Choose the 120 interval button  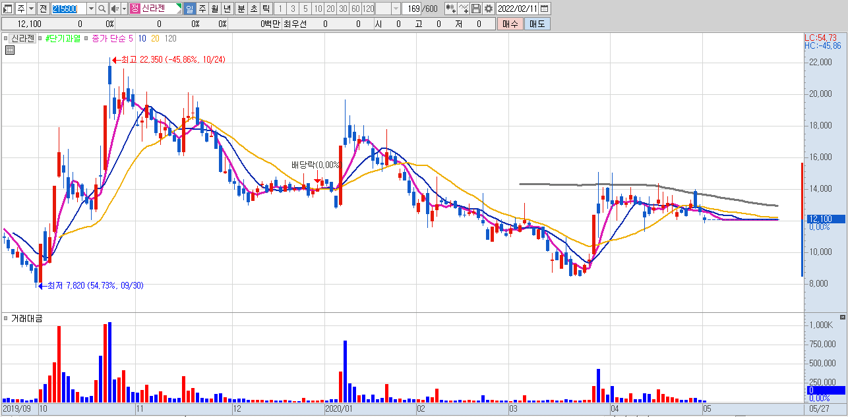[368, 9]
